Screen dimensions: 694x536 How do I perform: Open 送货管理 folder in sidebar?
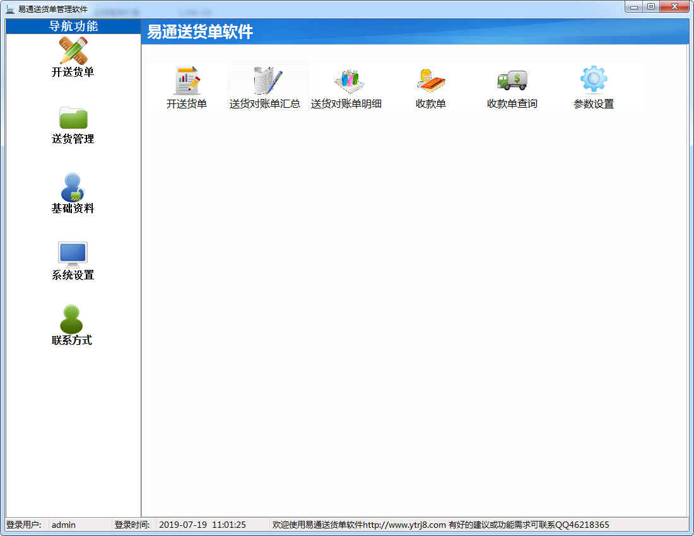73,125
